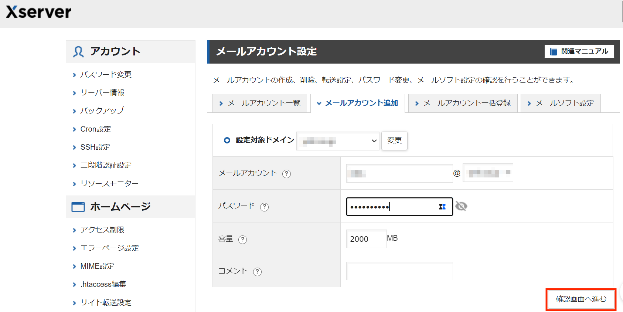Image resolution: width=623 pixels, height=312 pixels.
Task: Select the メールソフト設定 tab
Action: (561, 103)
